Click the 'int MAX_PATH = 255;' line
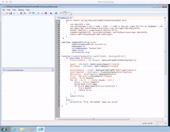This screenshot has height=132, width=170. coord(80,24)
